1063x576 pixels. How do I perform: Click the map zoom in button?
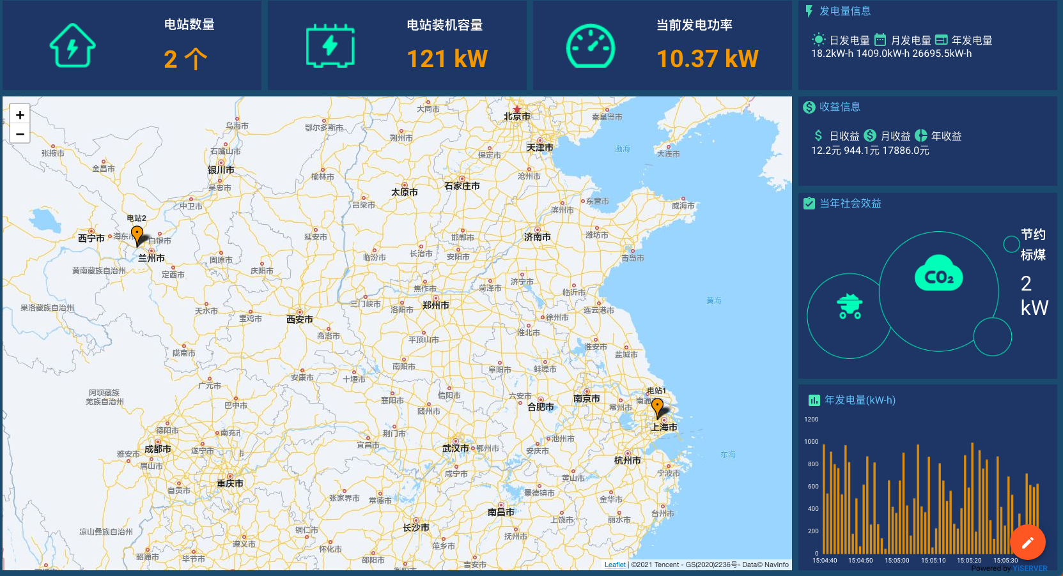click(x=20, y=115)
